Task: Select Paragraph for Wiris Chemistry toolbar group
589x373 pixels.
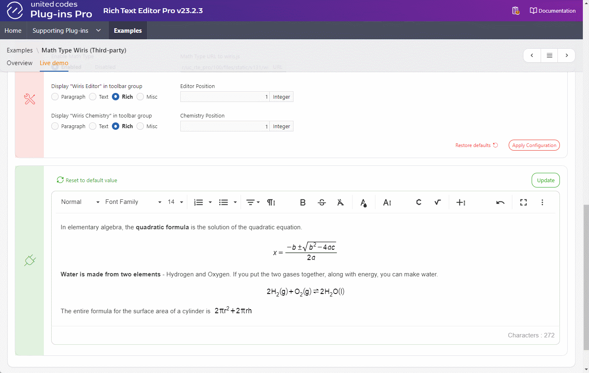Action: coord(55,126)
